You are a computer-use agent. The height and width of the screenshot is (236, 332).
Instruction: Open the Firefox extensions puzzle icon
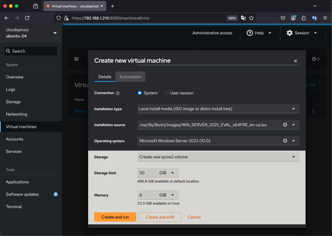[x=303, y=18]
